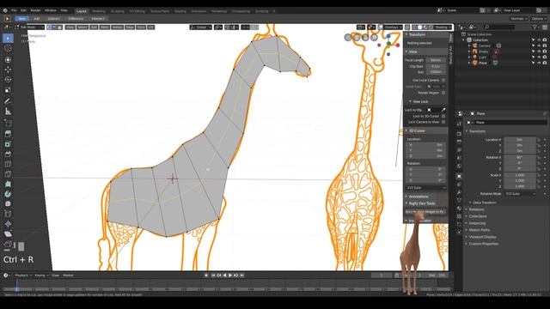Toggle the Render Region checkbox
This screenshot has width=550, height=309.
click(443, 93)
